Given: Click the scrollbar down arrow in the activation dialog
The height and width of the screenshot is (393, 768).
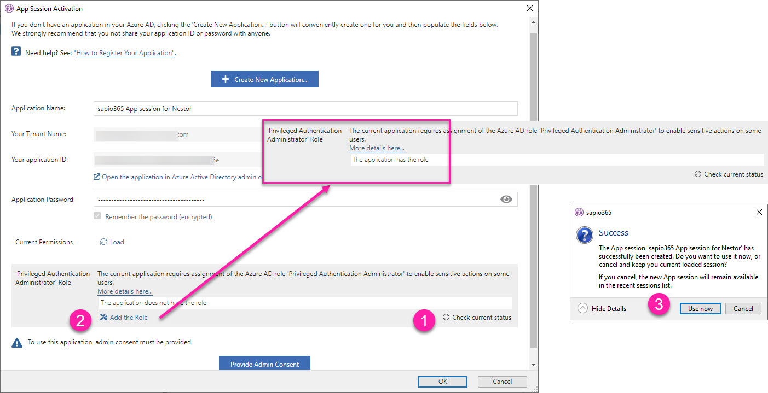Looking at the screenshot, I should pyautogui.click(x=534, y=365).
